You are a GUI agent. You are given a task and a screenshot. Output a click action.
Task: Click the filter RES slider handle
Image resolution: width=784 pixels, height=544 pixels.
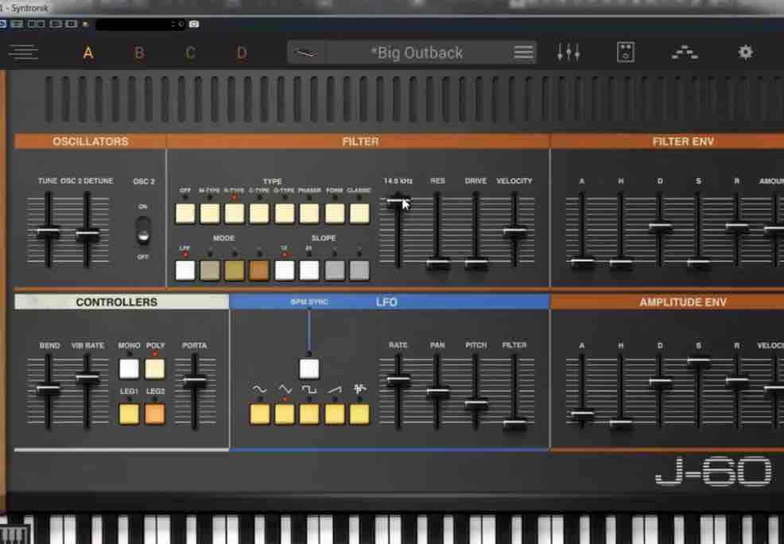[437, 262]
